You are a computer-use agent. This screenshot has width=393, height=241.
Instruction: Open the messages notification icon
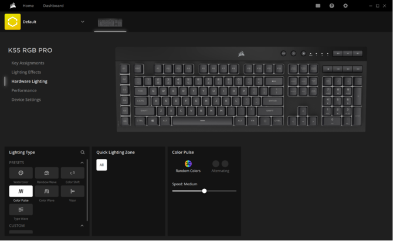coord(318,6)
